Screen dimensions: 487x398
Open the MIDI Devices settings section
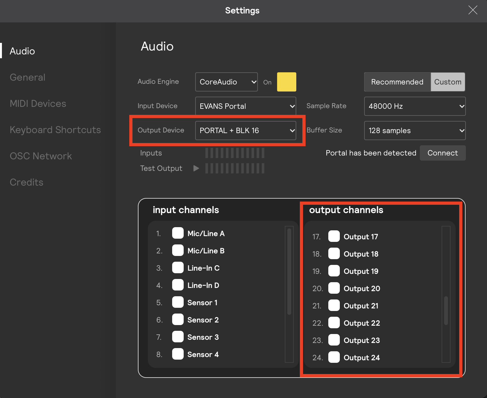point(38,104)
